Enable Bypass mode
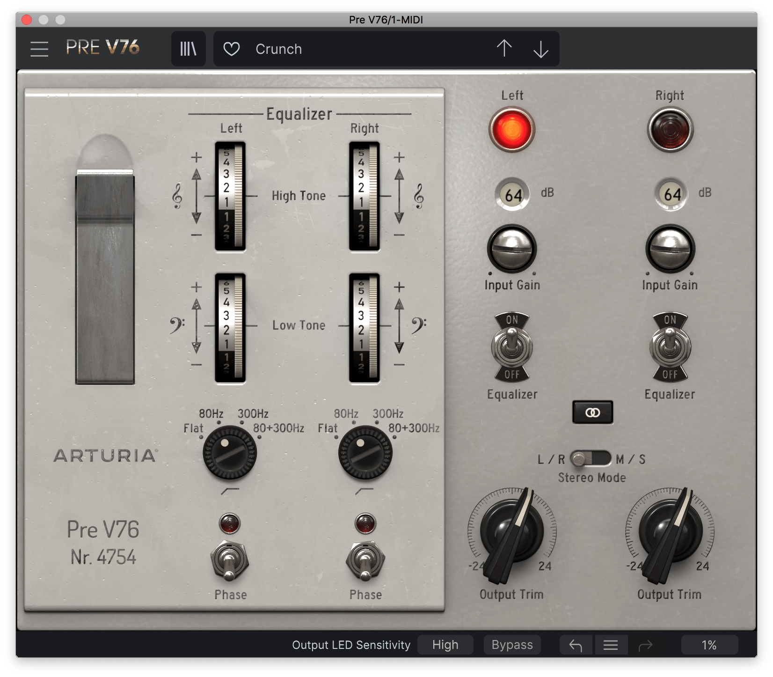This screenshot has height=677, width=773. pos(511,645)
